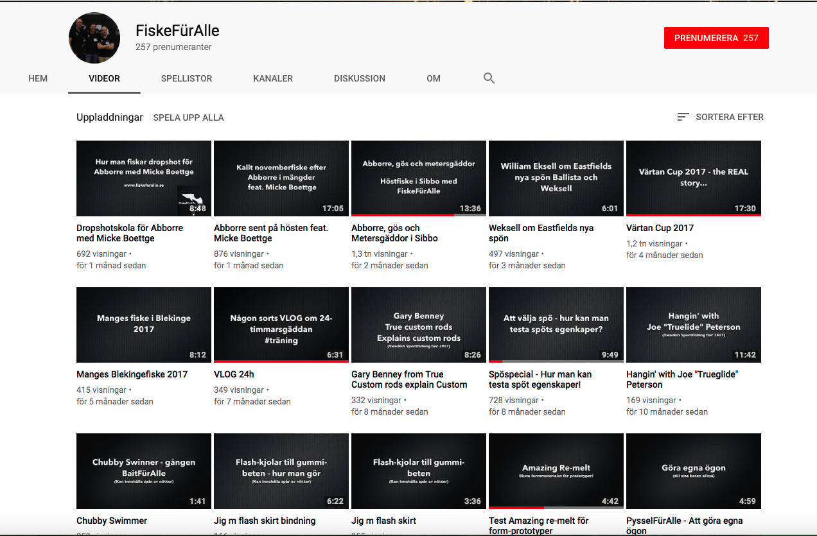Image resolution: width=817 pixels, height=536 pixels.
Task: Click the 257 prenumeranter subscriber count
Action: [173, 47]
